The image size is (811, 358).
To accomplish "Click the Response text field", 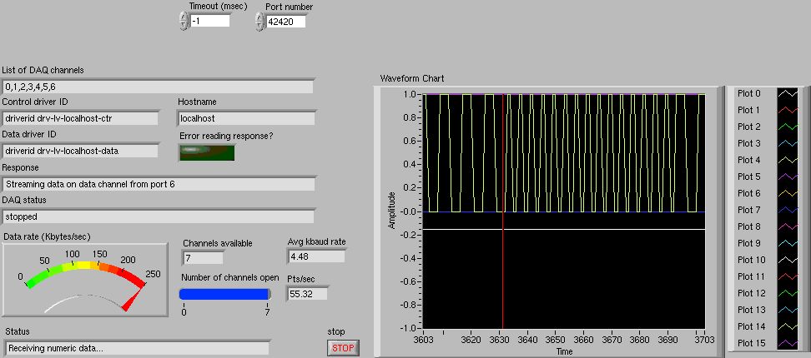I will [x=159, y=184].
